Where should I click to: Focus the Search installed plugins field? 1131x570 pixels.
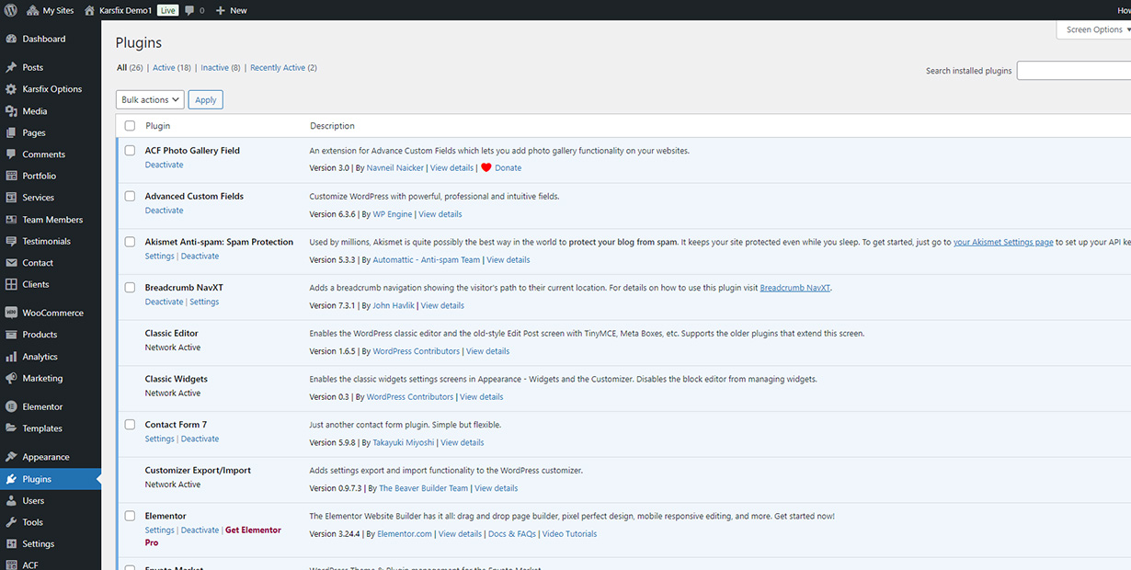(x=1074, y=71)
